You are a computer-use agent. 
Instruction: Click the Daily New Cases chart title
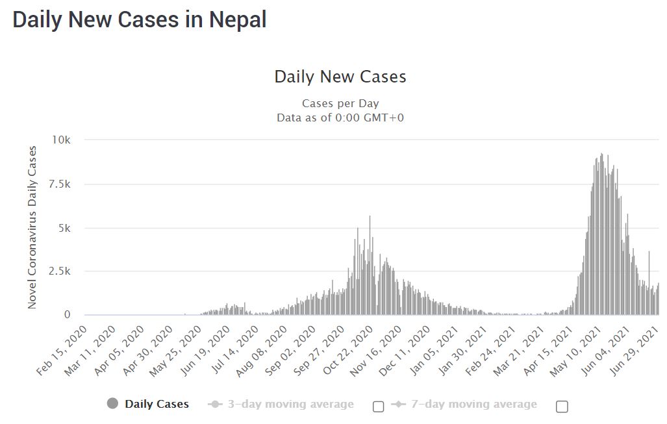(340, 77)
